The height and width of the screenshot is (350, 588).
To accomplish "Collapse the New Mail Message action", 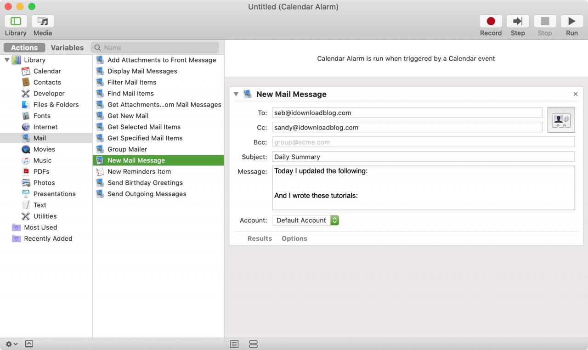I will pos(236,94).
